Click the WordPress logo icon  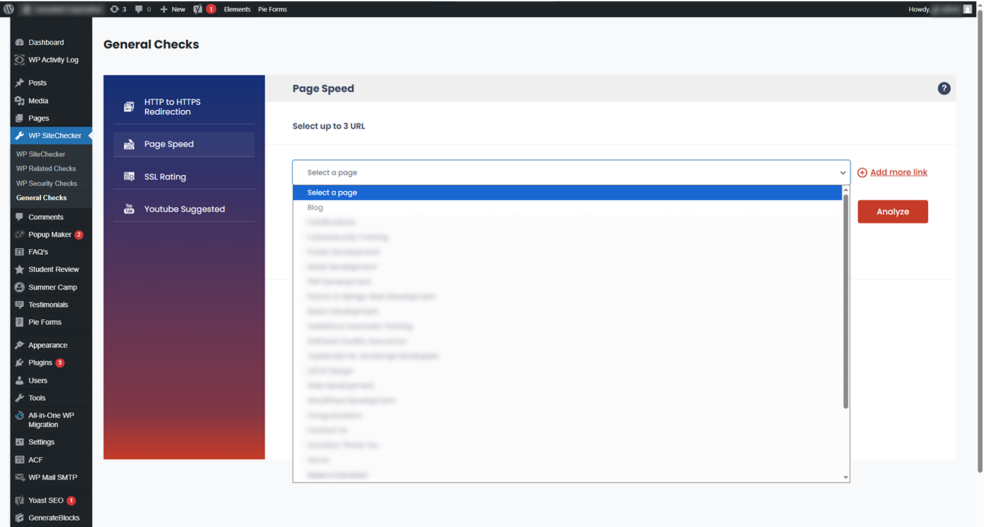click(x=9, y=9)
